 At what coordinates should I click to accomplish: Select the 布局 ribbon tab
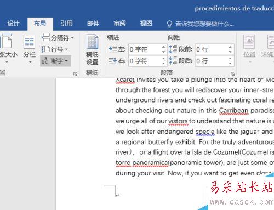[40, 24]
